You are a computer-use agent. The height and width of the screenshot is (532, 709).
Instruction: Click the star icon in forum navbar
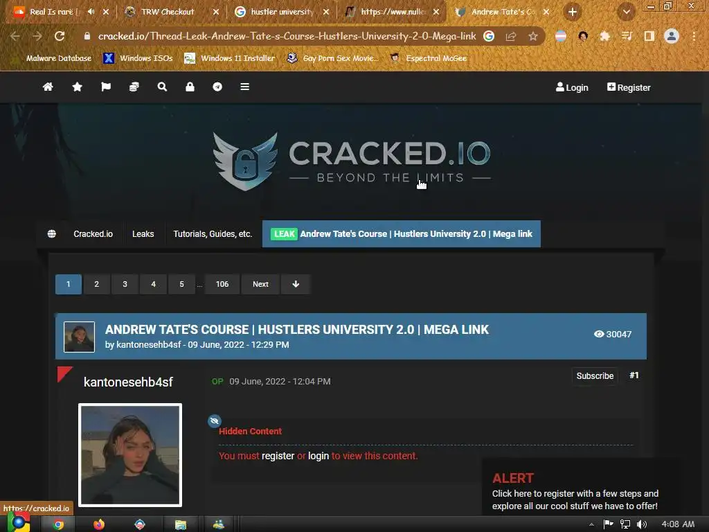click(78, 87)
